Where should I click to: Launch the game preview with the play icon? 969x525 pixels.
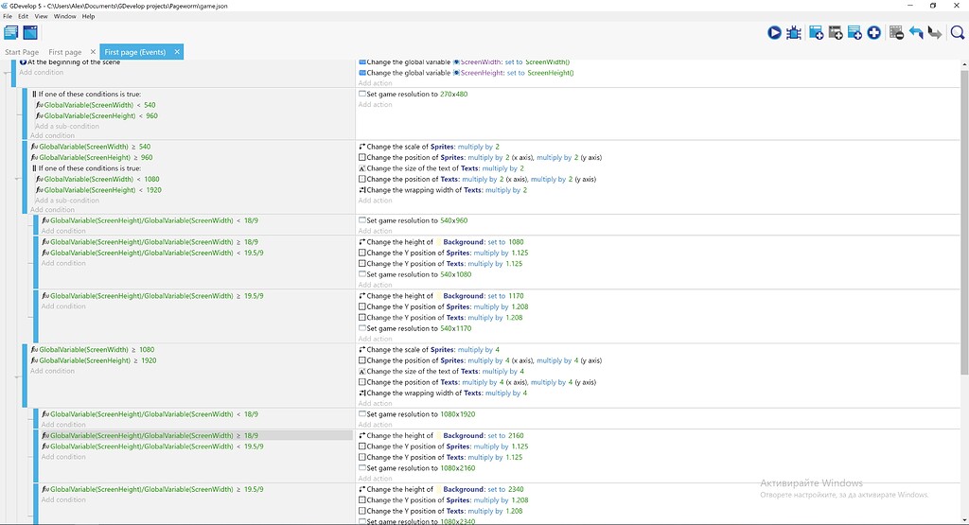[x=774, y=33]
